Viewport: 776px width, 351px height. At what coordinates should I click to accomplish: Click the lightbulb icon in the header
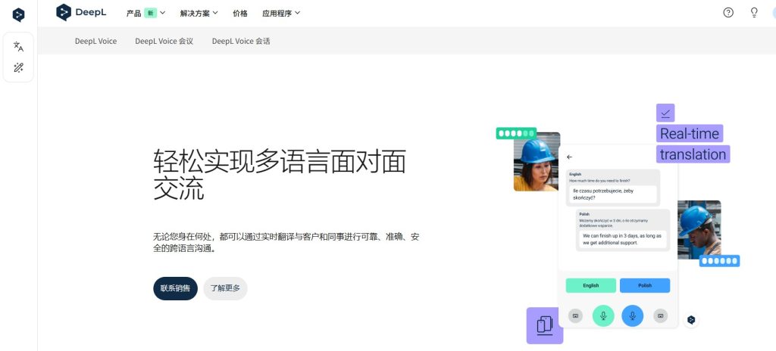(x=754, y=13)
